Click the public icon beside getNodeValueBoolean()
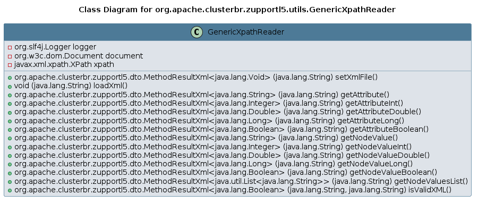Screen dimensions: 478x203 pos(10,173)
